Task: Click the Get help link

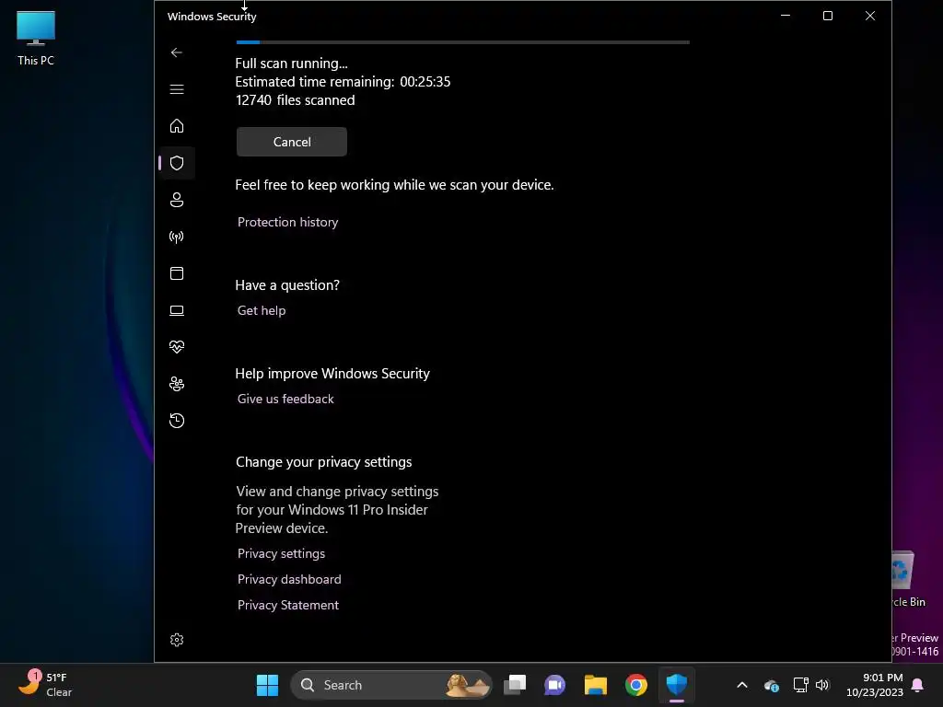Action: pos(262,310)
